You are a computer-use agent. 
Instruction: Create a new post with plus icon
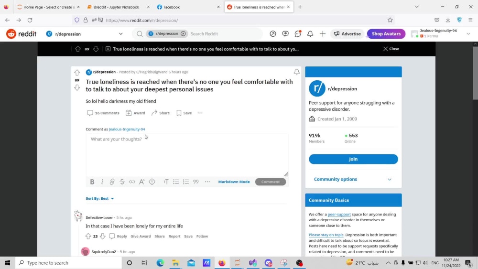tap(323, 34)
